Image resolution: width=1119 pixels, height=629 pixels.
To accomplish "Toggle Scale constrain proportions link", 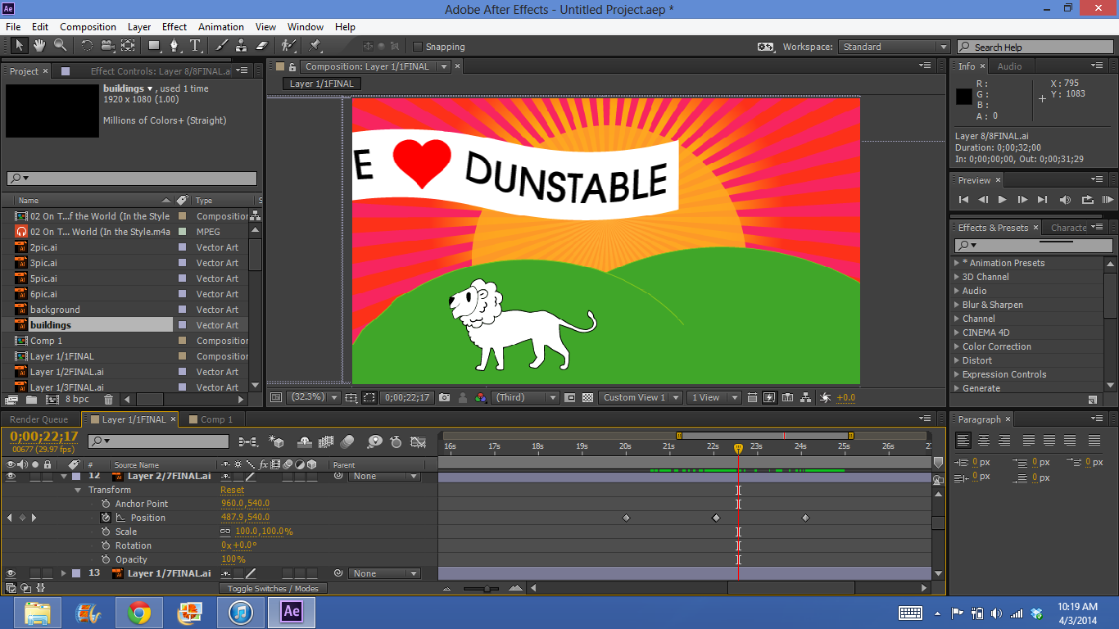I will coord(225,532).
